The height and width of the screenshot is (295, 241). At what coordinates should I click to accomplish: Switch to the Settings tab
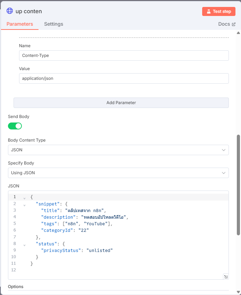(x=54, y=24)
